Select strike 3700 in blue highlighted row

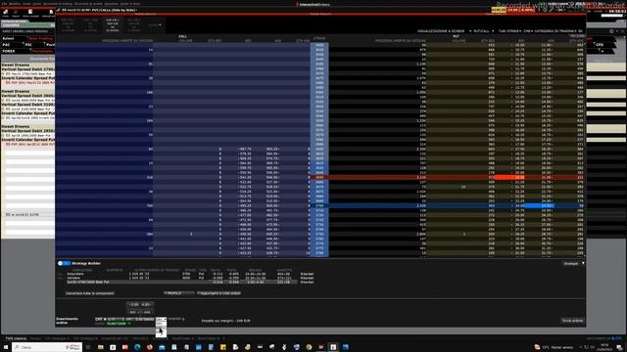click(319, 206)
